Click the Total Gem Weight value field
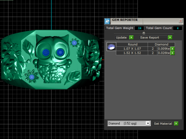 coord(139,28)
